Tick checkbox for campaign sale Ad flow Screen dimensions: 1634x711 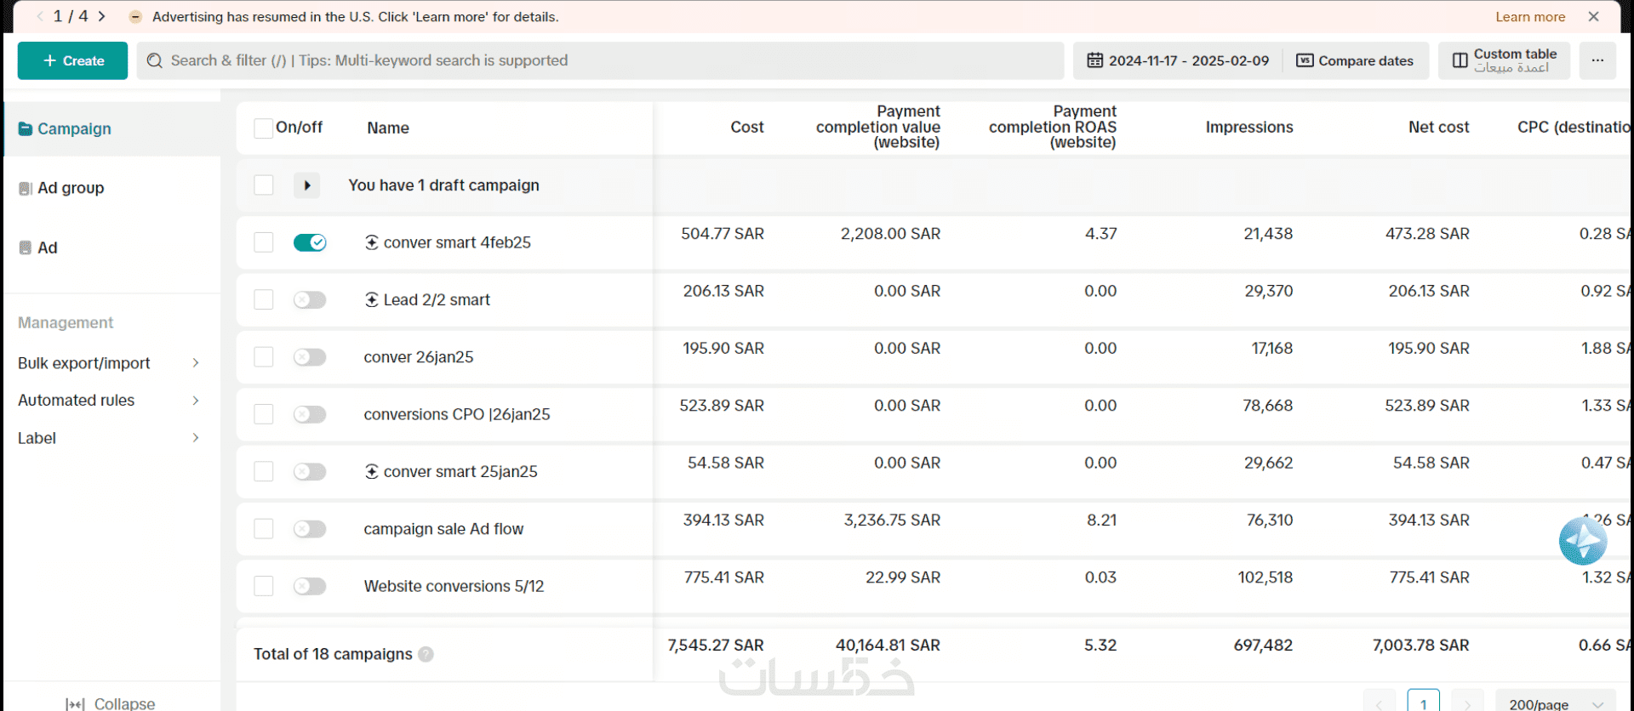[x=264, y=529]
